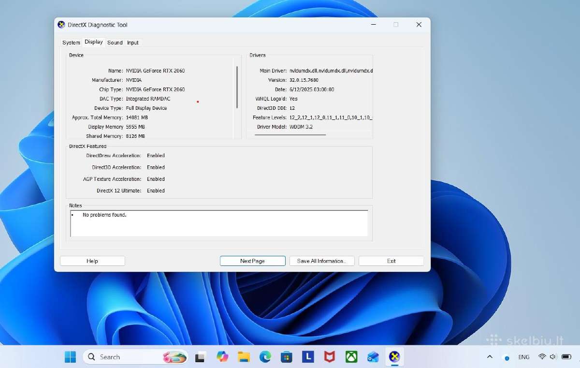The height and width of the screenshot is (368, 580).
Task: Click the Device panel vertical scrollbar
Action: [237, 87]
